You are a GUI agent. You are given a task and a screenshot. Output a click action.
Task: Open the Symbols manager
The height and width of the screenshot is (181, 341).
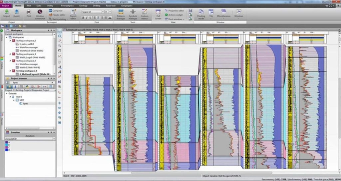(133, 14)
